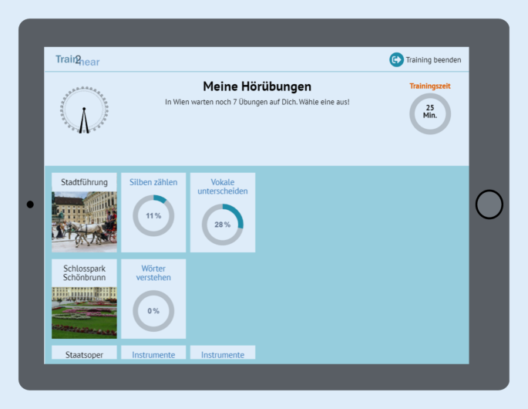Open the Train2hear logo
Screen dimensions: 528x409
pyautogui.click(x=77, y=60)
